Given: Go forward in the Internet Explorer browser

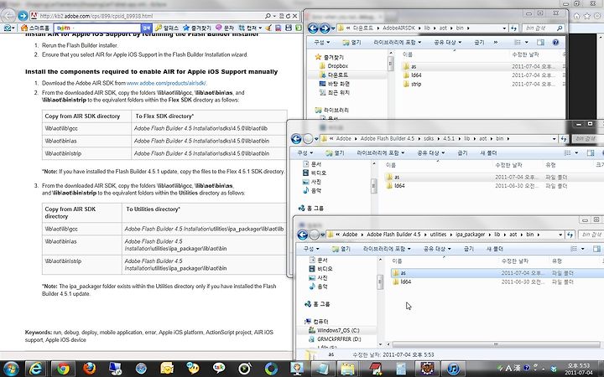Looking at the screenshot, I should click(23, 16).
